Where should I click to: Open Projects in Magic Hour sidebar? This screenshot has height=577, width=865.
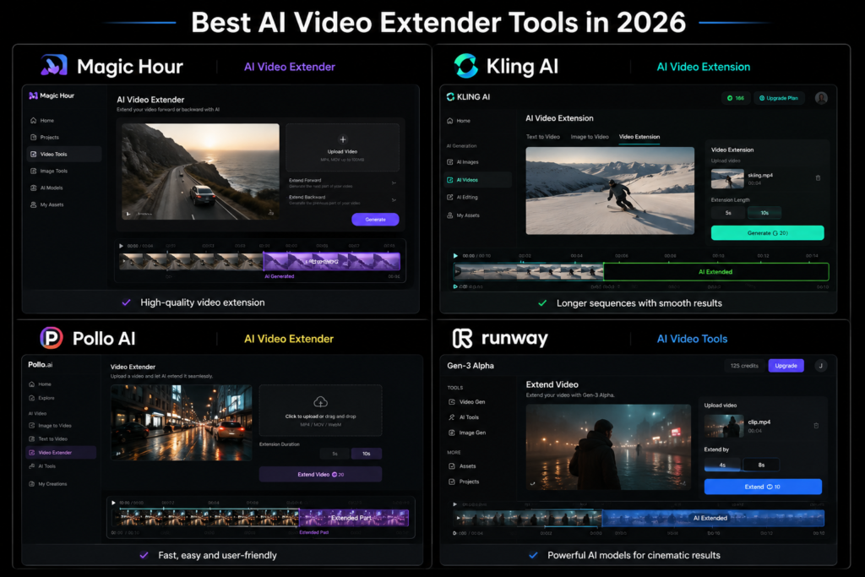pos(45,138)
